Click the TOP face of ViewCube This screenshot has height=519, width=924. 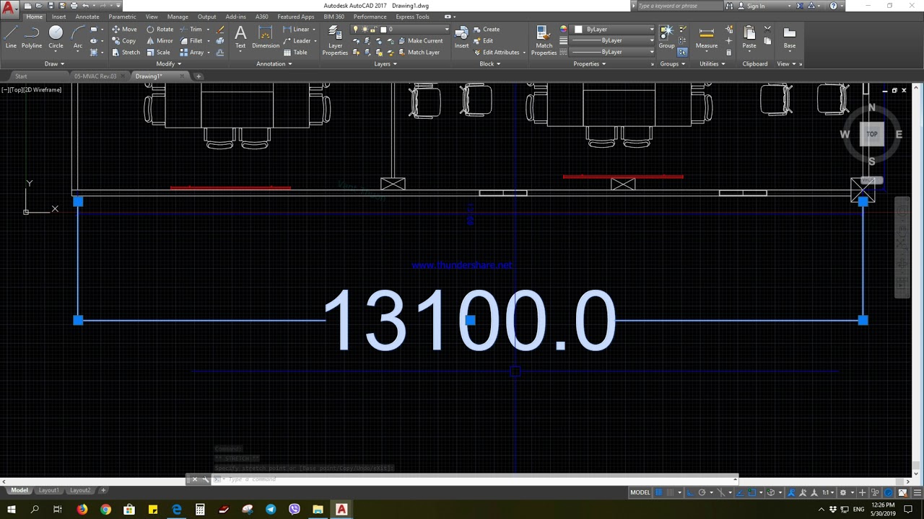tap(872, 134)
